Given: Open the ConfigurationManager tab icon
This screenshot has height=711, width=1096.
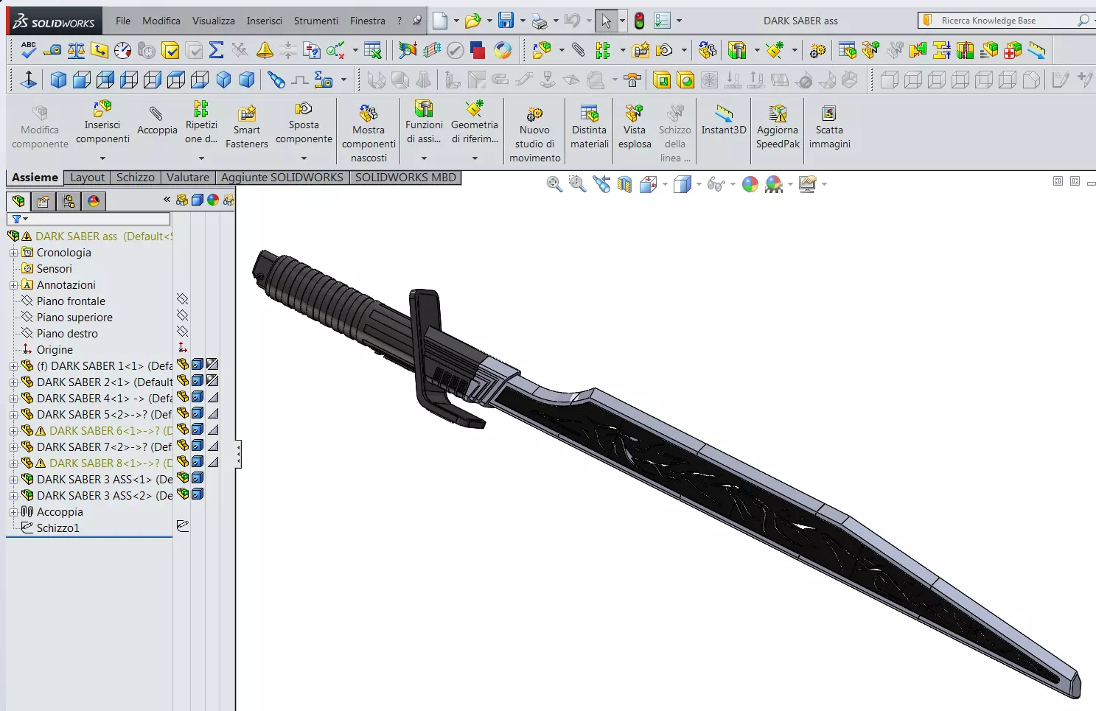Looking at the screenshot, I should tap(69, 201).
